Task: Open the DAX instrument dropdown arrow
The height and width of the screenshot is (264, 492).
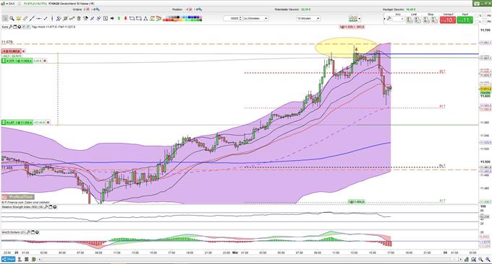Action: pos(7,4)
